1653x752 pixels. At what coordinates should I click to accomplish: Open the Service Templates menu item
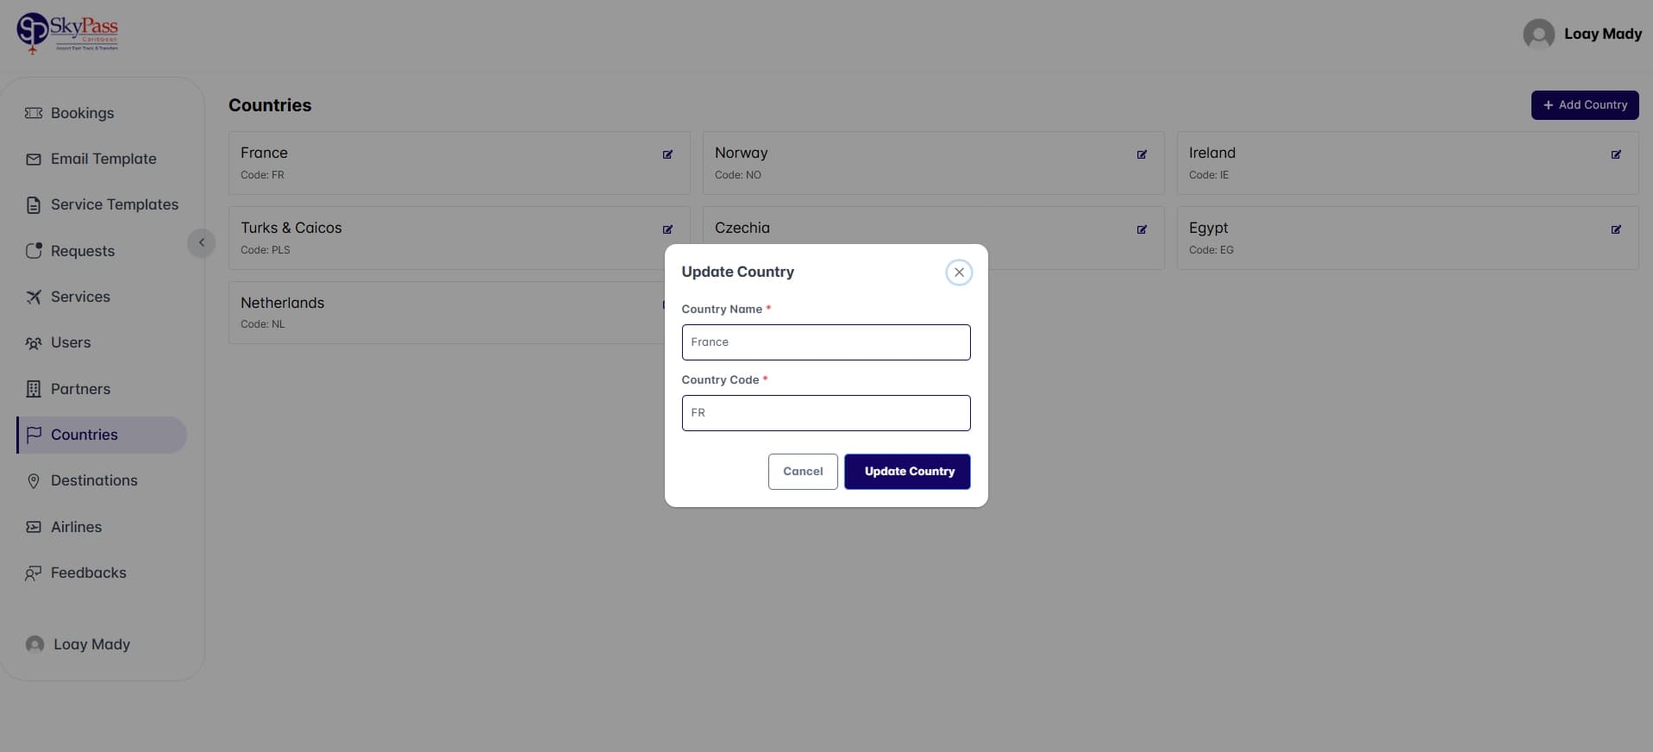102,204
